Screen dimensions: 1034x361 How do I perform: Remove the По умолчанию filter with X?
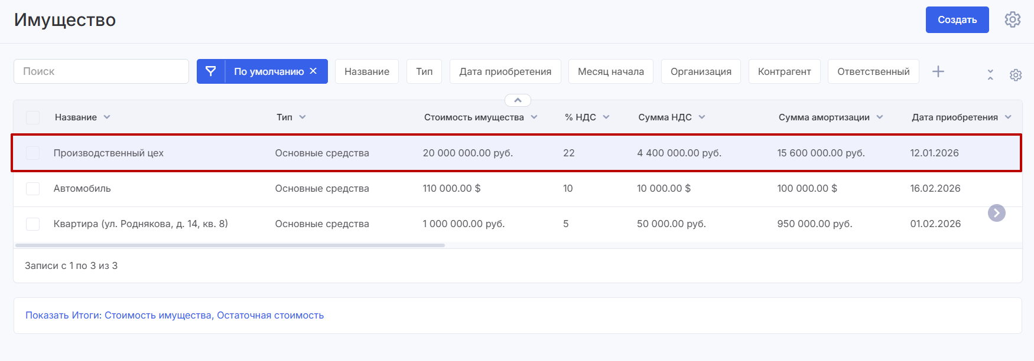coord(313,71)
